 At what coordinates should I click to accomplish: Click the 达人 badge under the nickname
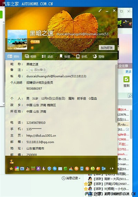pyautogui.click(x=35, y=42)
